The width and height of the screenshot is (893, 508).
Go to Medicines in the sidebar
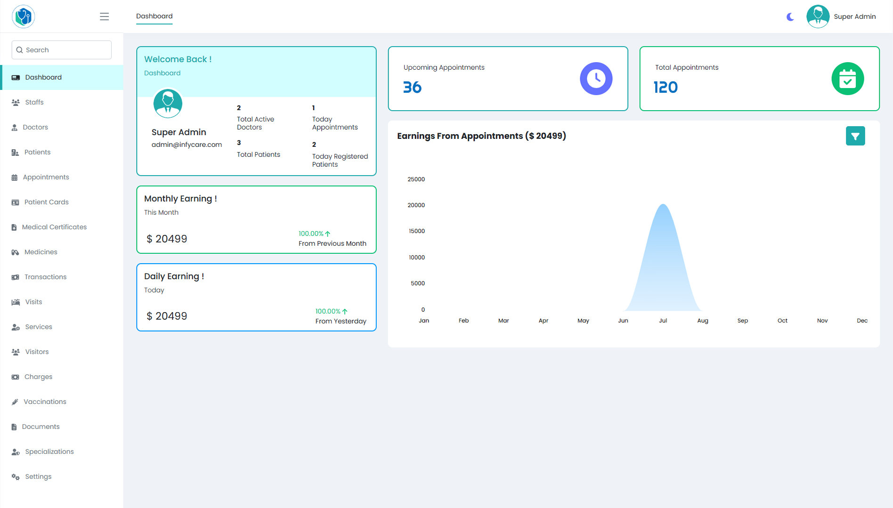pyautogui.click(x=62, y=252)
